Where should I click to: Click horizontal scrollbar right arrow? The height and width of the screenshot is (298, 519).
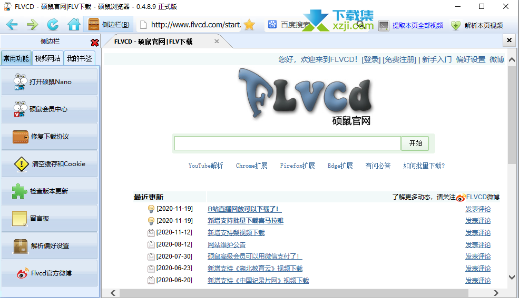(496, 293)
